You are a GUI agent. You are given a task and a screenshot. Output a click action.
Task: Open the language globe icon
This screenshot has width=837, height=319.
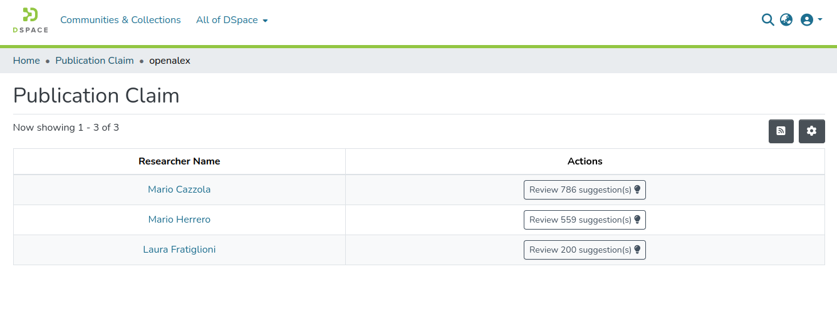pos(786,20)
